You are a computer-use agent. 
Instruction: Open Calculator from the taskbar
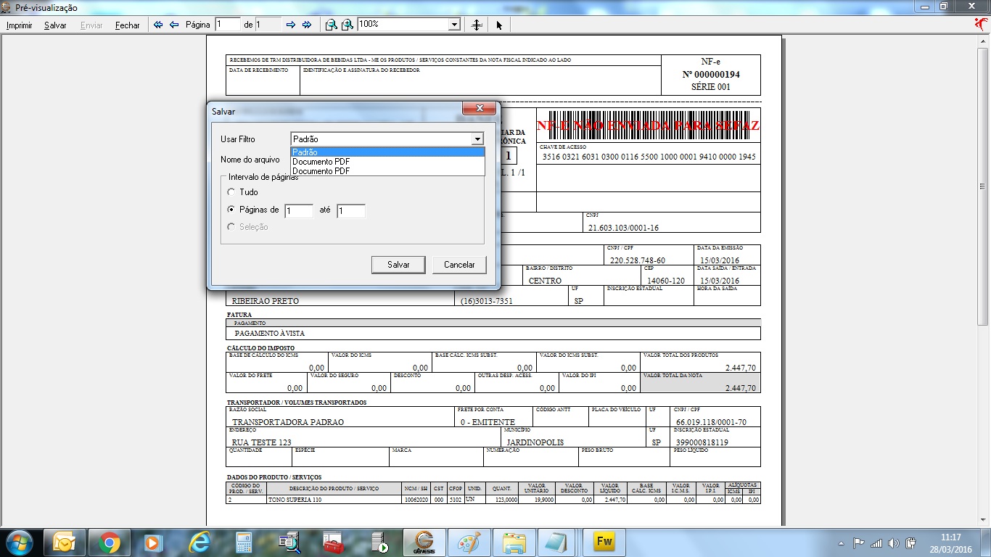[x=244, y=542]
